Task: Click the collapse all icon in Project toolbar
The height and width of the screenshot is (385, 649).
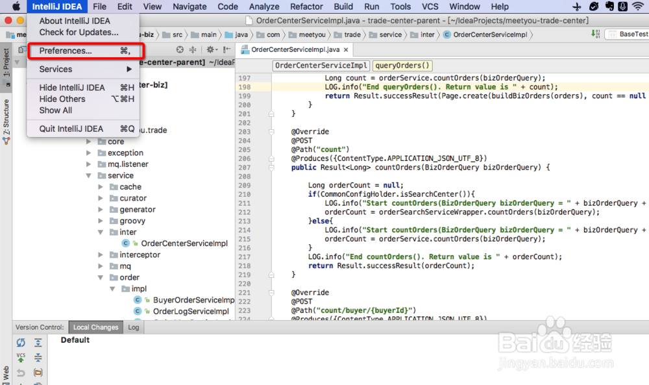Action: point(193,50)
